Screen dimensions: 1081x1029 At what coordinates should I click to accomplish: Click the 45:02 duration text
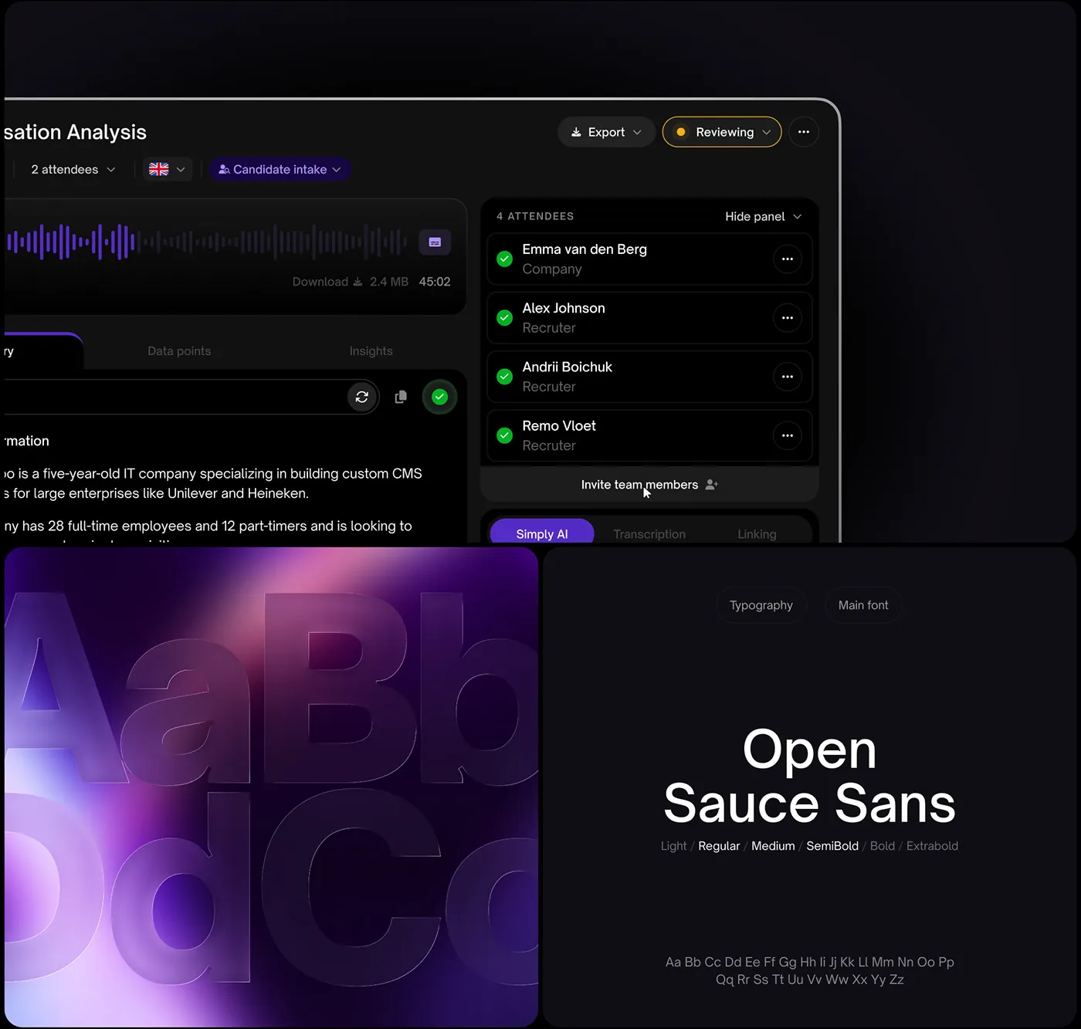[x=435, y=282]
